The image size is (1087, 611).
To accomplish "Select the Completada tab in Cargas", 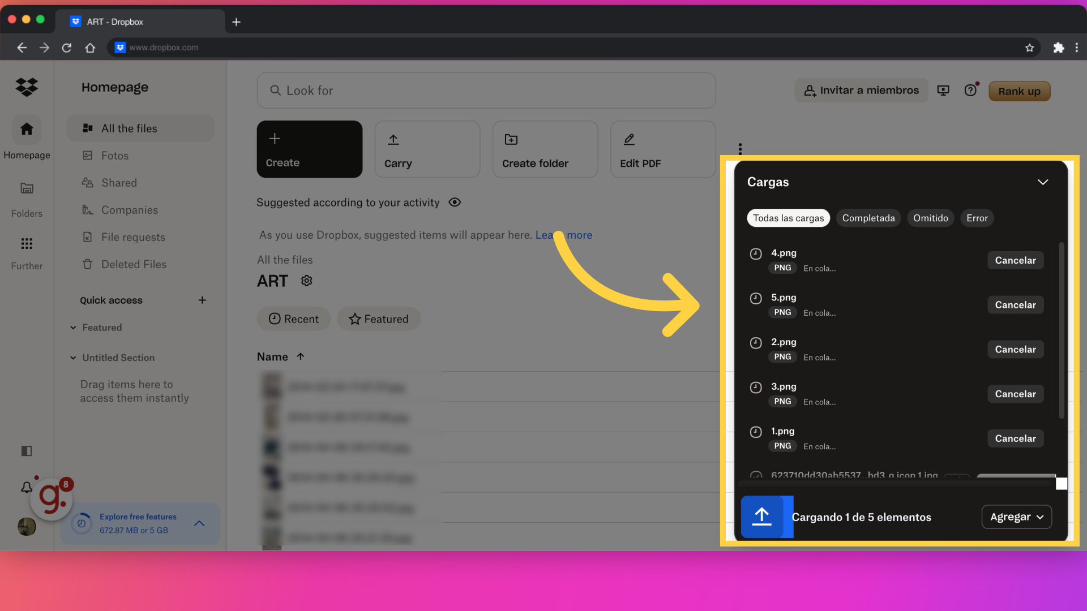I will tap(868, 218).
